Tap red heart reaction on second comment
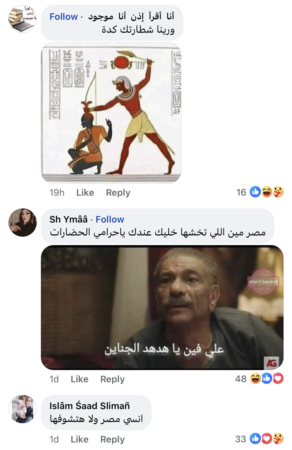The image size is (292, 450). pyautogui.click(x=278, y=378)
